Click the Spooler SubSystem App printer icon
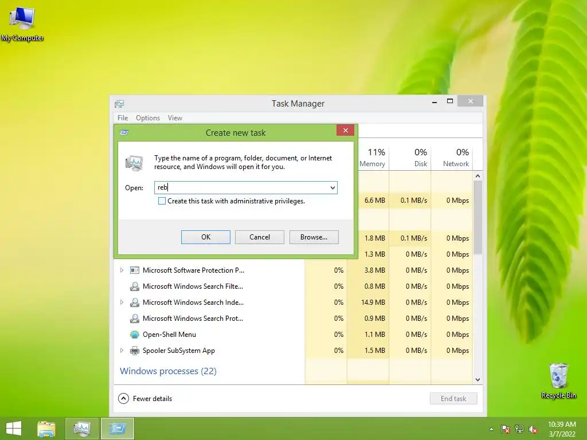 click(134, 351)
